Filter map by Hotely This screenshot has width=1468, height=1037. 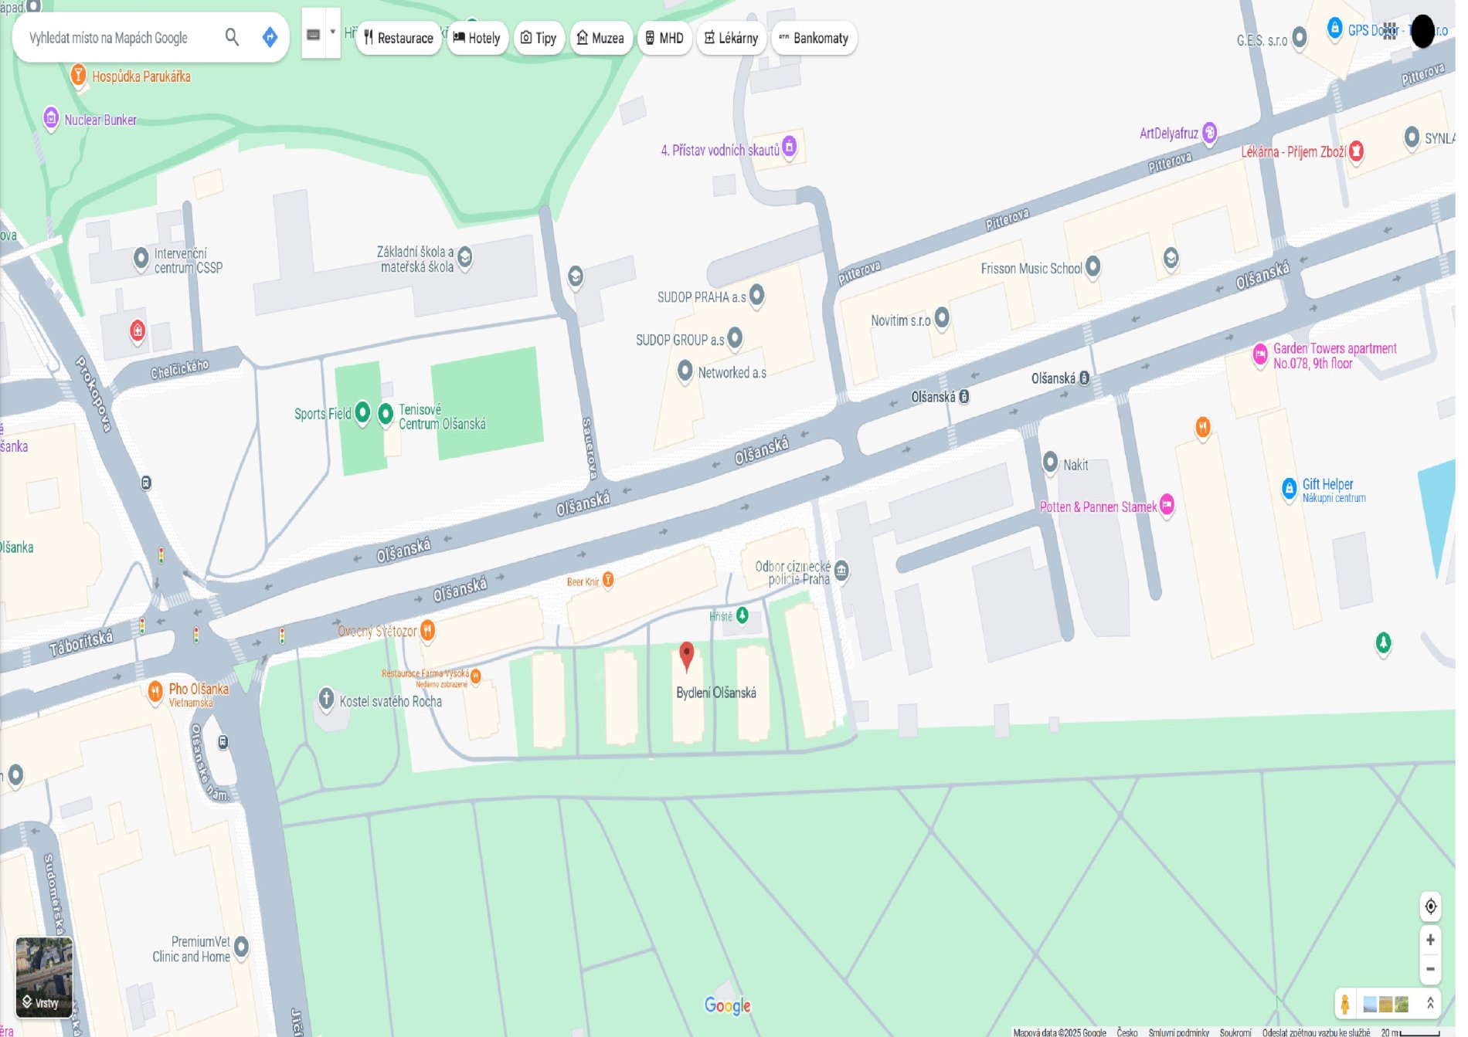(x=477, y=38)
